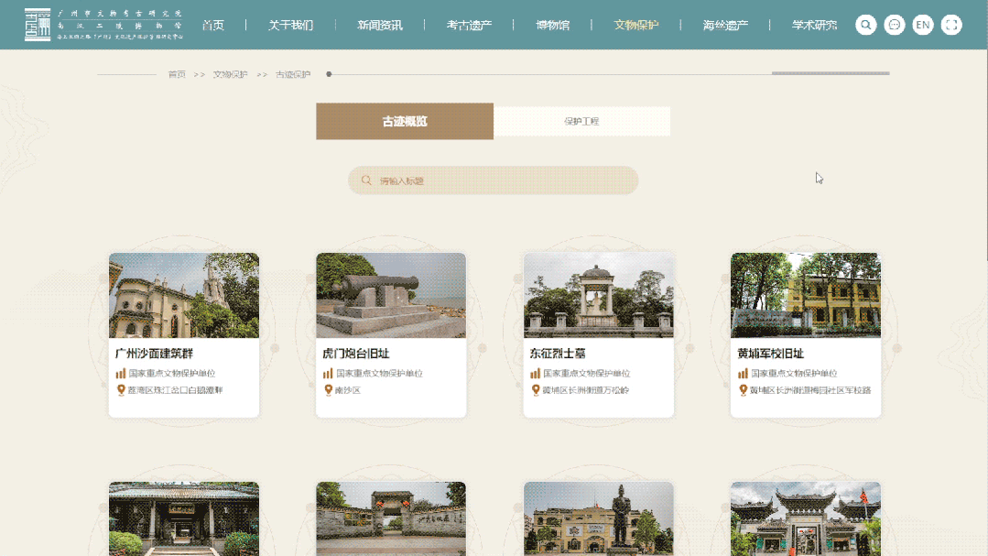Go to the 首页 menu item
Viewport: 988px width, 556px height.
pos(213,26)
